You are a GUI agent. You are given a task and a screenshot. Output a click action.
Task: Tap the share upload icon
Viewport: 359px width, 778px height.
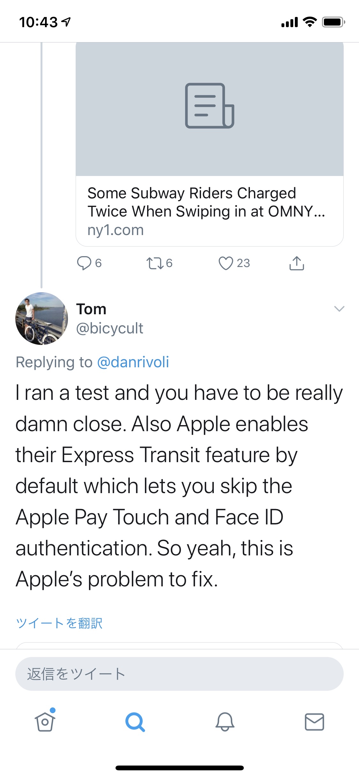click(296, 263)
